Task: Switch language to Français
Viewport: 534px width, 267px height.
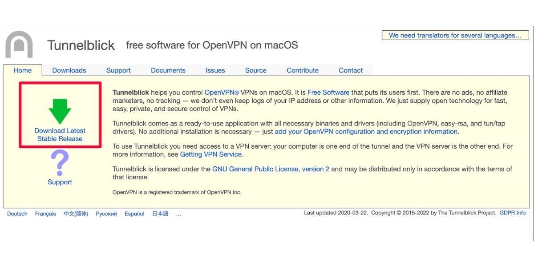Action: 45,214
